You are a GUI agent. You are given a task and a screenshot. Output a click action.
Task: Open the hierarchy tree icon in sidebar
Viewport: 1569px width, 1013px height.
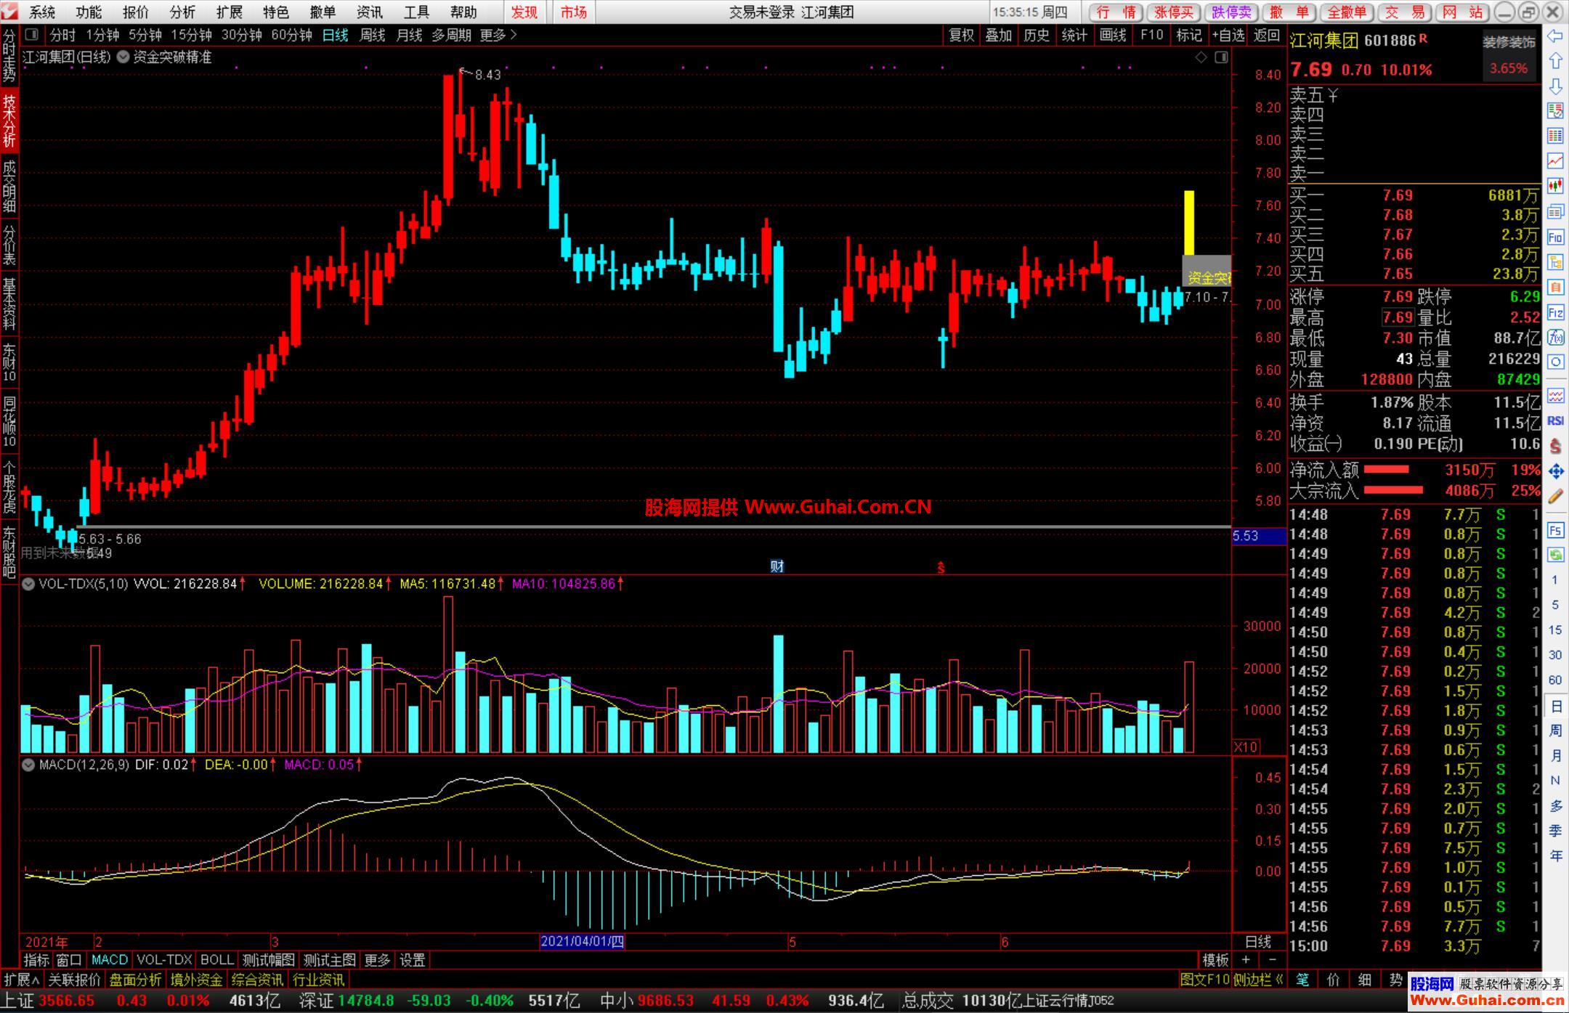click(x=1555, y=262)
